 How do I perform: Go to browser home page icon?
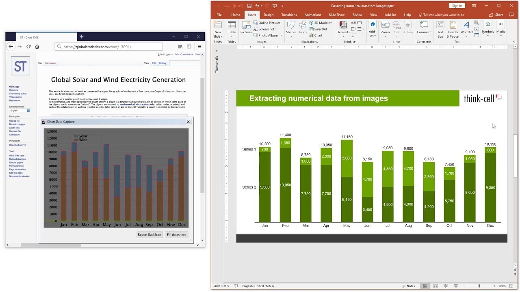(x=37, y=47)
